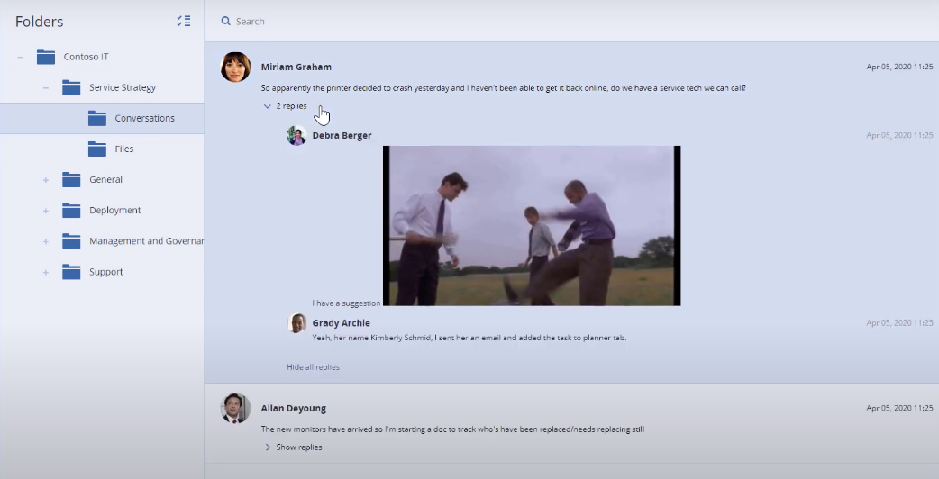Click the Service Strategy folder icon
Image resolution: width=939 pixels, height=479 pixels.
coord(71,87)
